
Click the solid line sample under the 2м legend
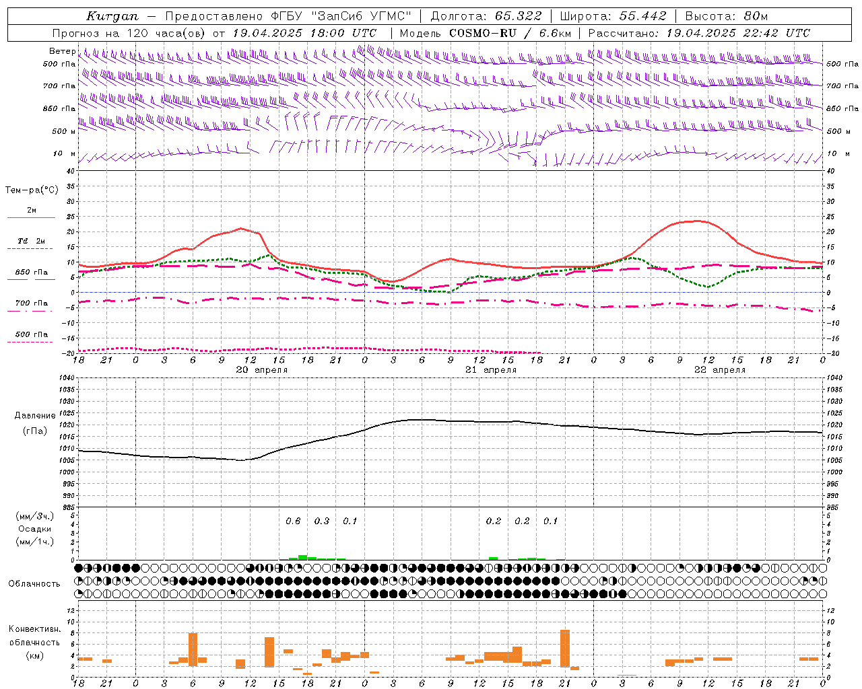[31, 218]
